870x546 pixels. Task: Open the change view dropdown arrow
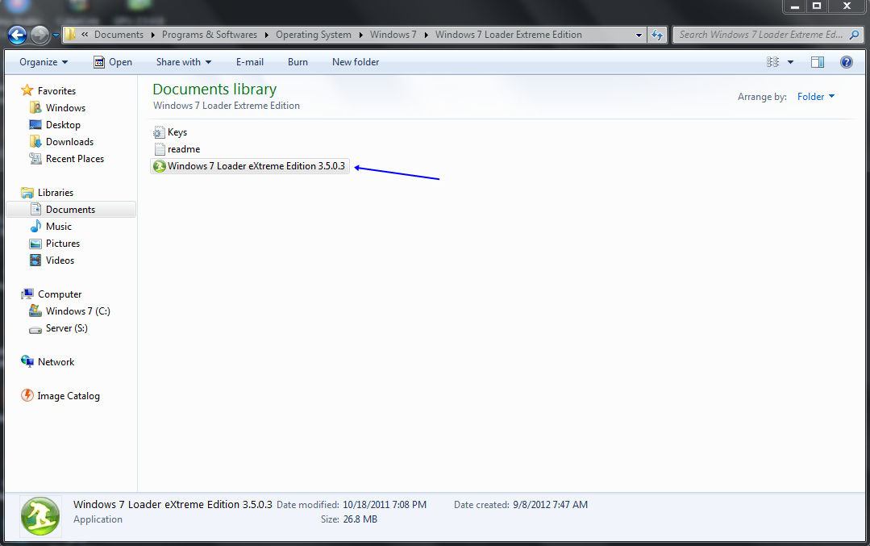[x=789, y=61]
